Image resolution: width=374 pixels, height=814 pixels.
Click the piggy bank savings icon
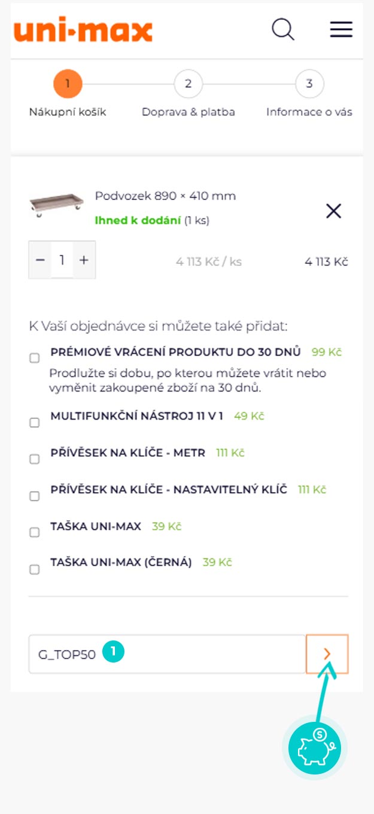[315, 748]
